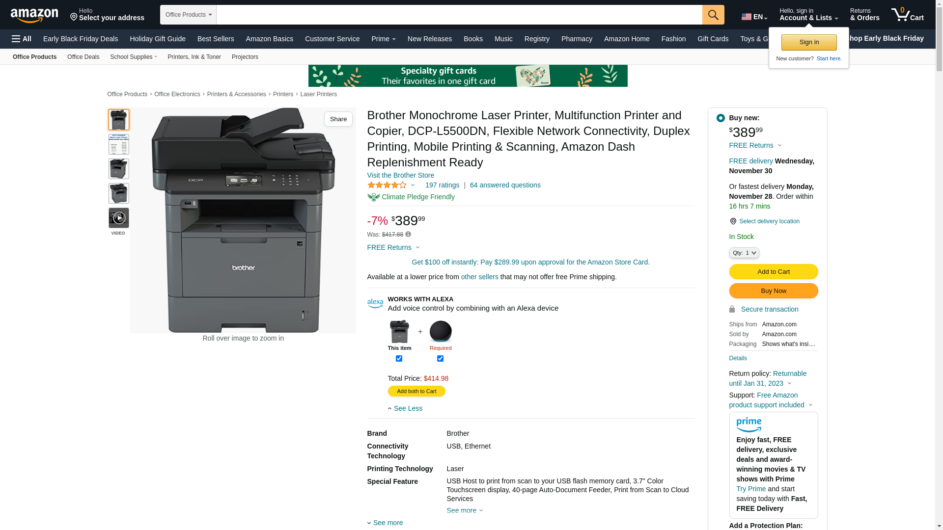The height and width of the screenshot is (530, 943).
Task: Uncheck the Required Echo device checkbox
Action: 440,359
